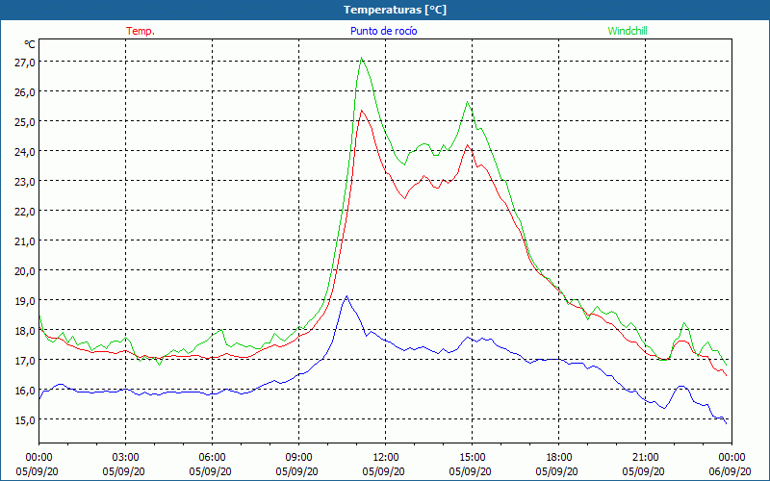Click the 06/09/20 date label
Viewport: 770px width, 481px height.
[731, 471]
